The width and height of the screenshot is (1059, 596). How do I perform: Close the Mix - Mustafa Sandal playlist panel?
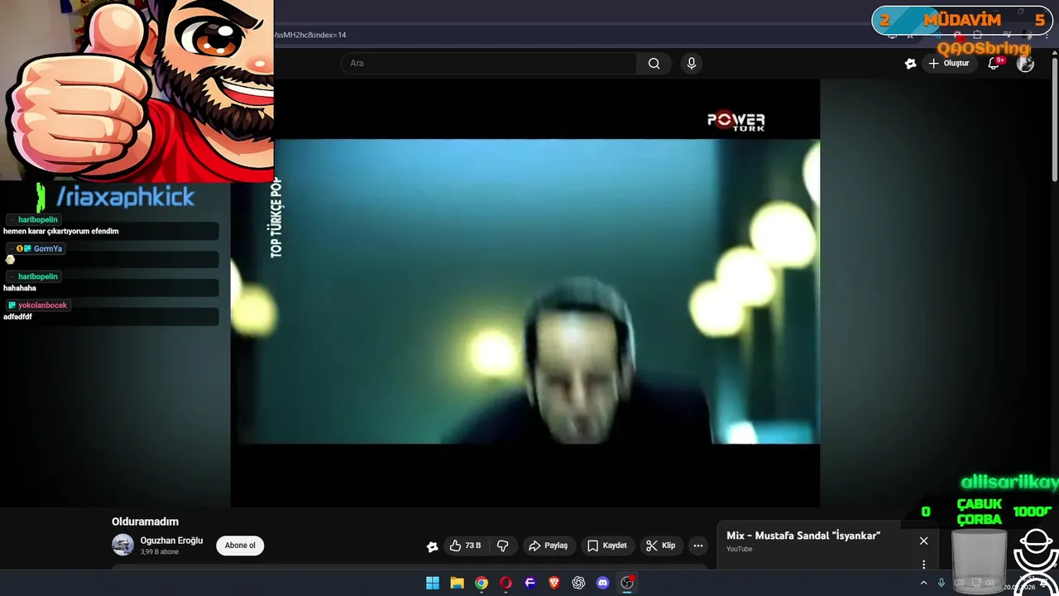pyautogui.click(x=923, y=541)
